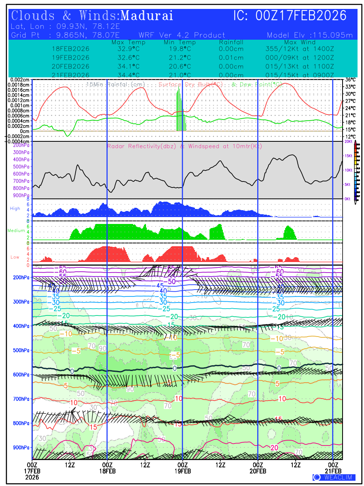Select the 21FEB2026 row in forecast table
364x486 pixels.
(70, 75)
